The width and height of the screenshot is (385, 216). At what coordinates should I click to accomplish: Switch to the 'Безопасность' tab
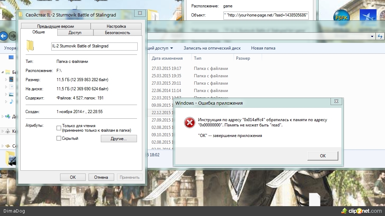coord(117,33)
